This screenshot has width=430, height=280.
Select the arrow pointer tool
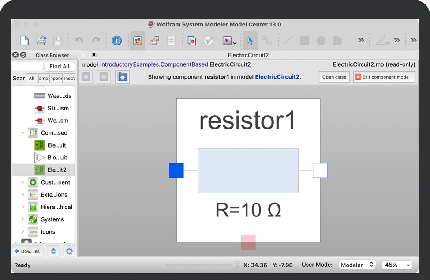click(x=250, y=41)
